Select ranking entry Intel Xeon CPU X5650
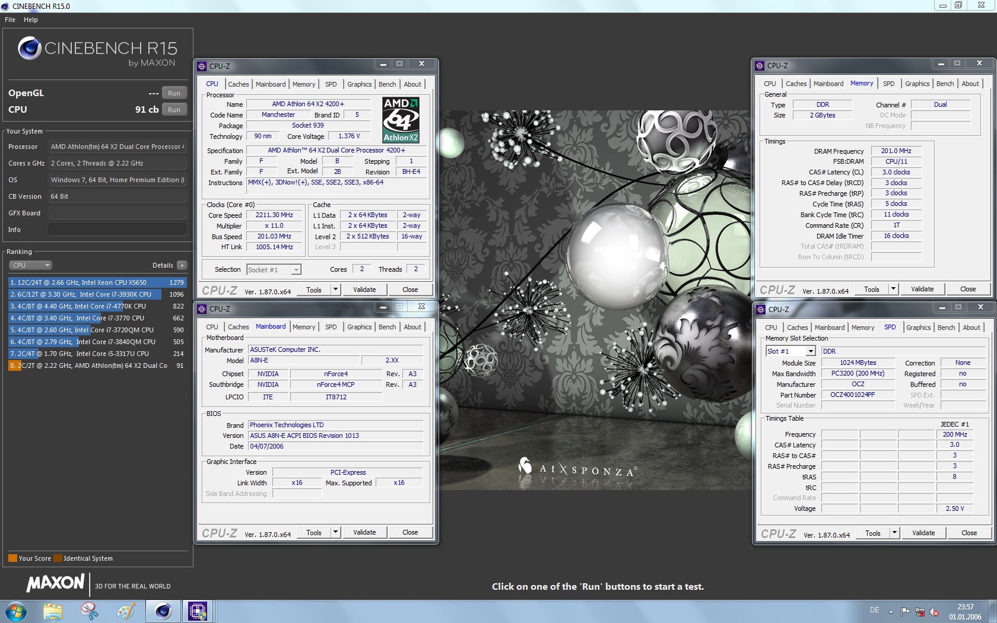 pyautogui.click(x=97, y=282)
